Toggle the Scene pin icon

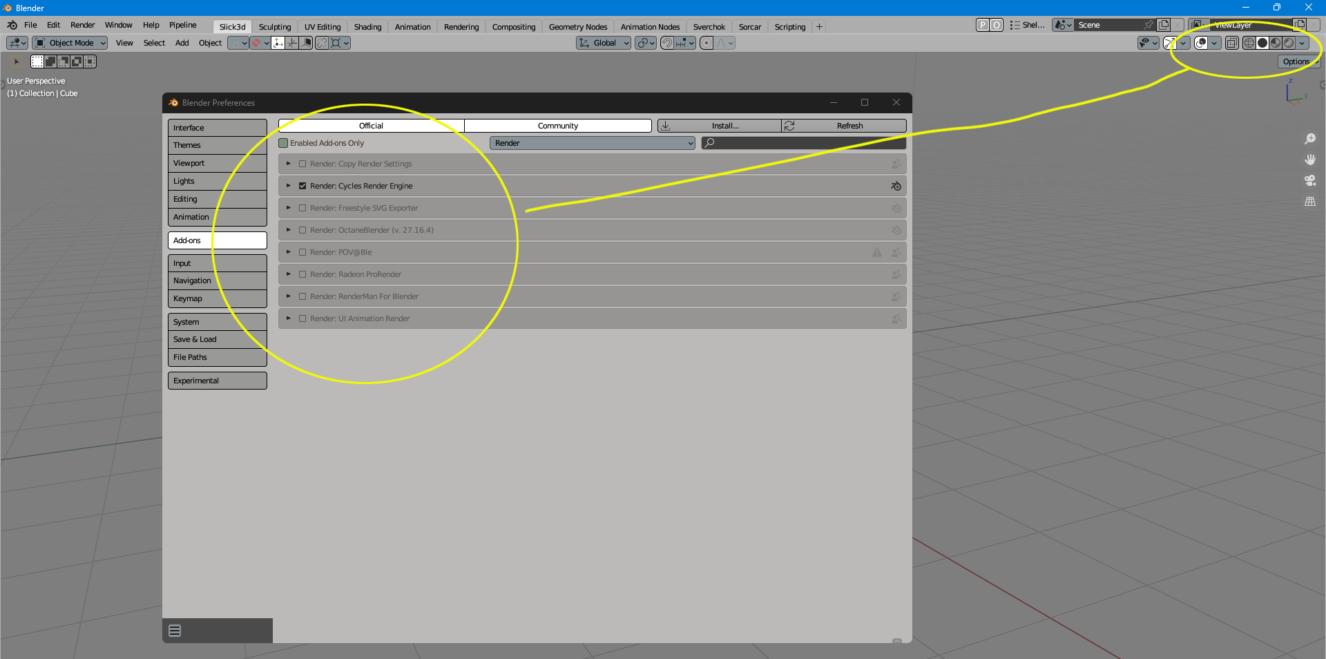coord(1149,25)
